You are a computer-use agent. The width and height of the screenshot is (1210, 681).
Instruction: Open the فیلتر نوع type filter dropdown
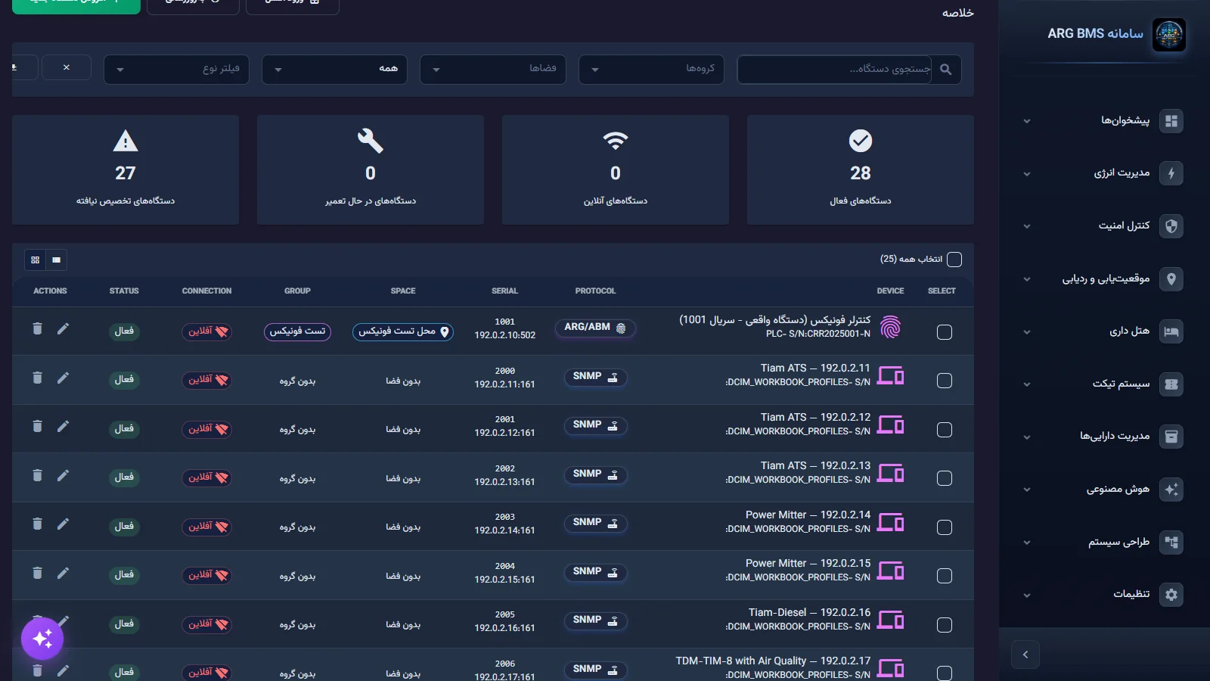pos(176,69)
